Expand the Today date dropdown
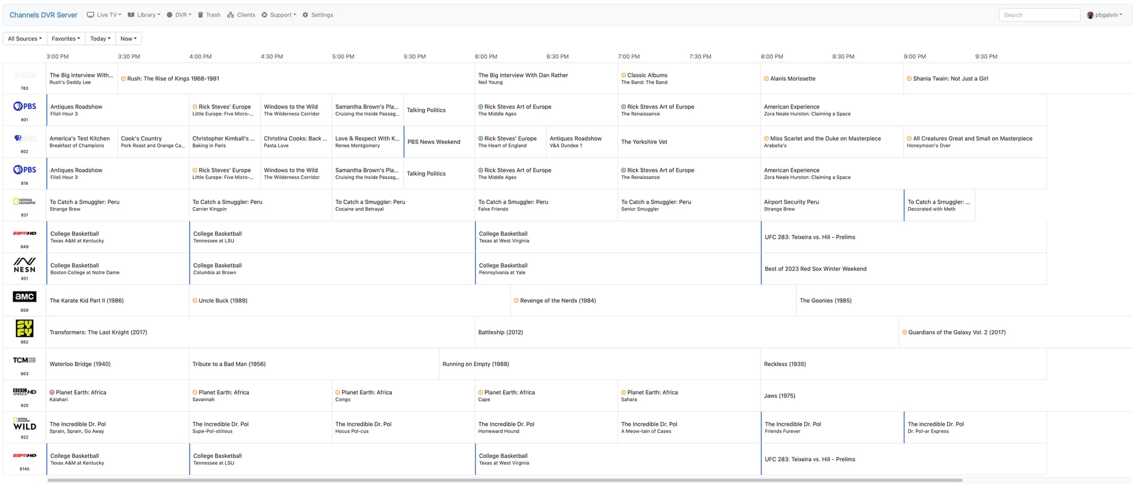Screen dimensions: 1138x490 click(x=100, y=39)
